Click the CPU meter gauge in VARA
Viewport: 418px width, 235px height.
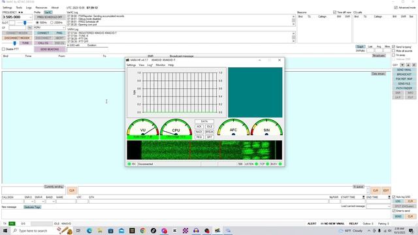click(176, 127)
